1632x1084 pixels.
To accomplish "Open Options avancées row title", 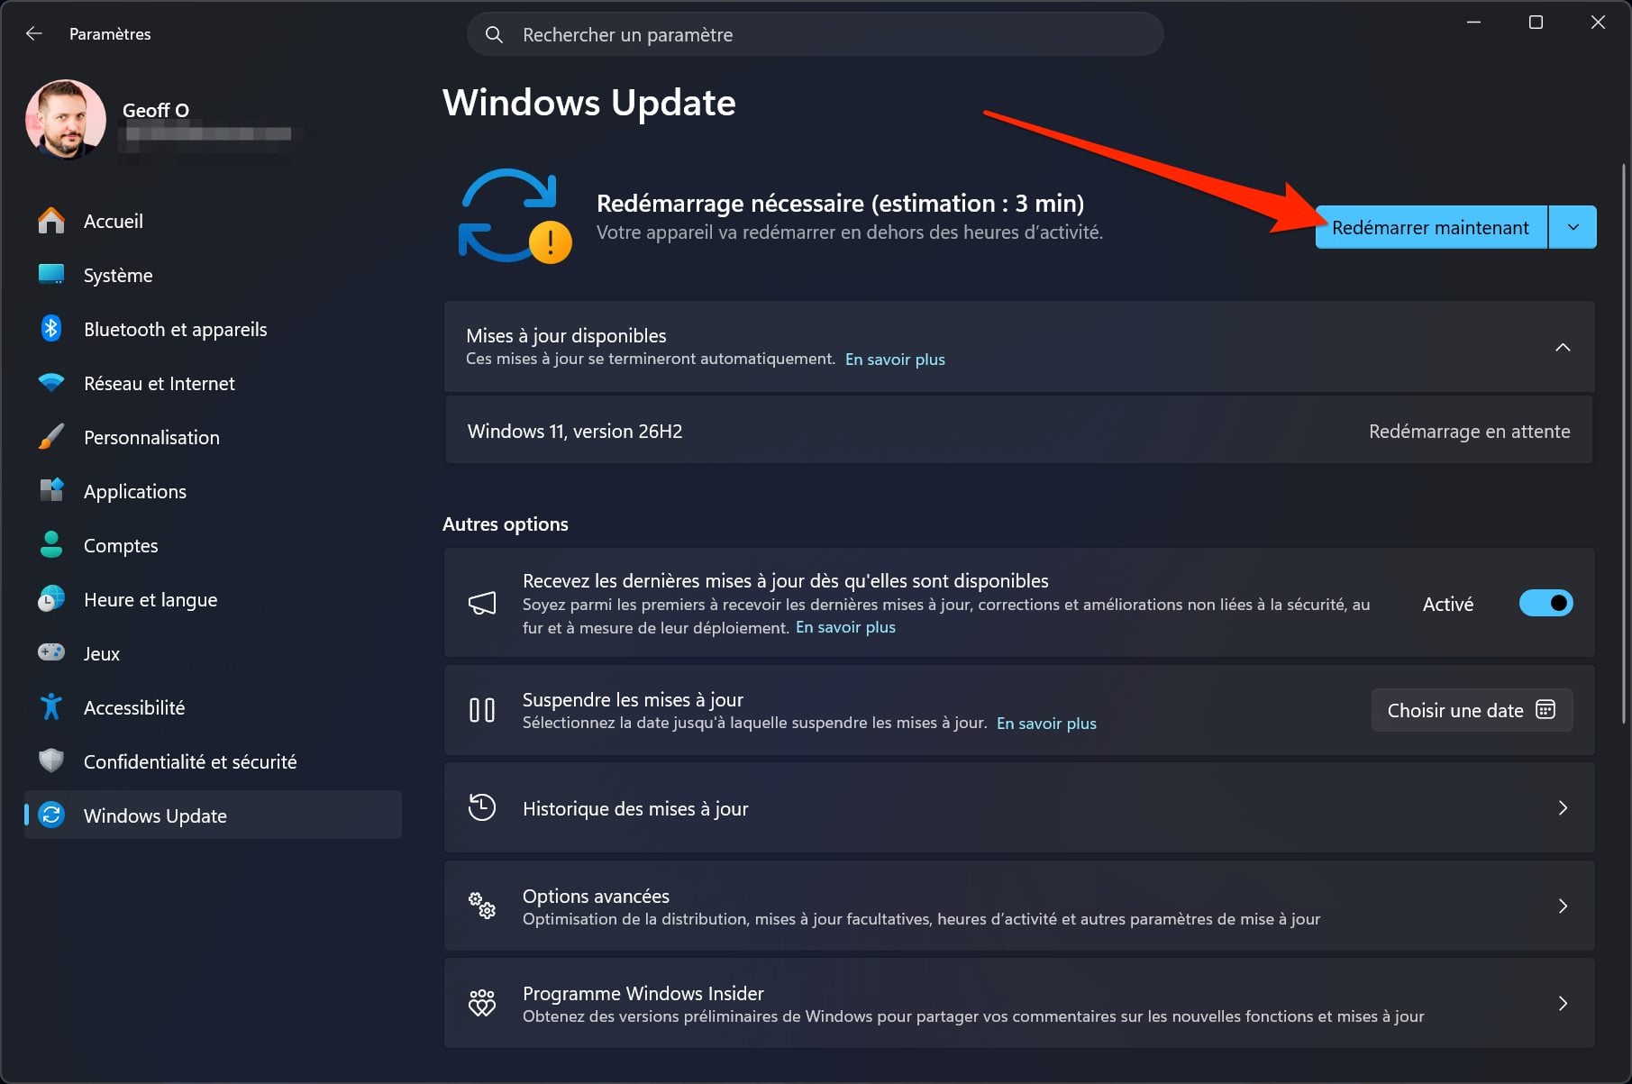I will [x=596, y=896].
